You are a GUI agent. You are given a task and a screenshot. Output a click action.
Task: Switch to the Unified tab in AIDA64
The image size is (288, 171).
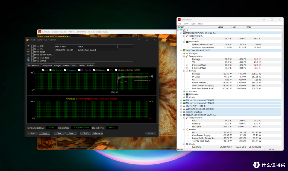[82, 65]
